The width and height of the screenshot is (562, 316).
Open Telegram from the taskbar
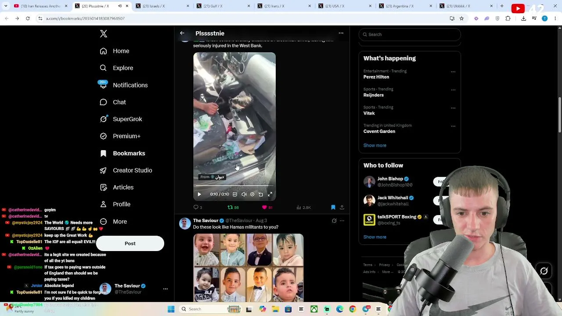tap(366, 309)
